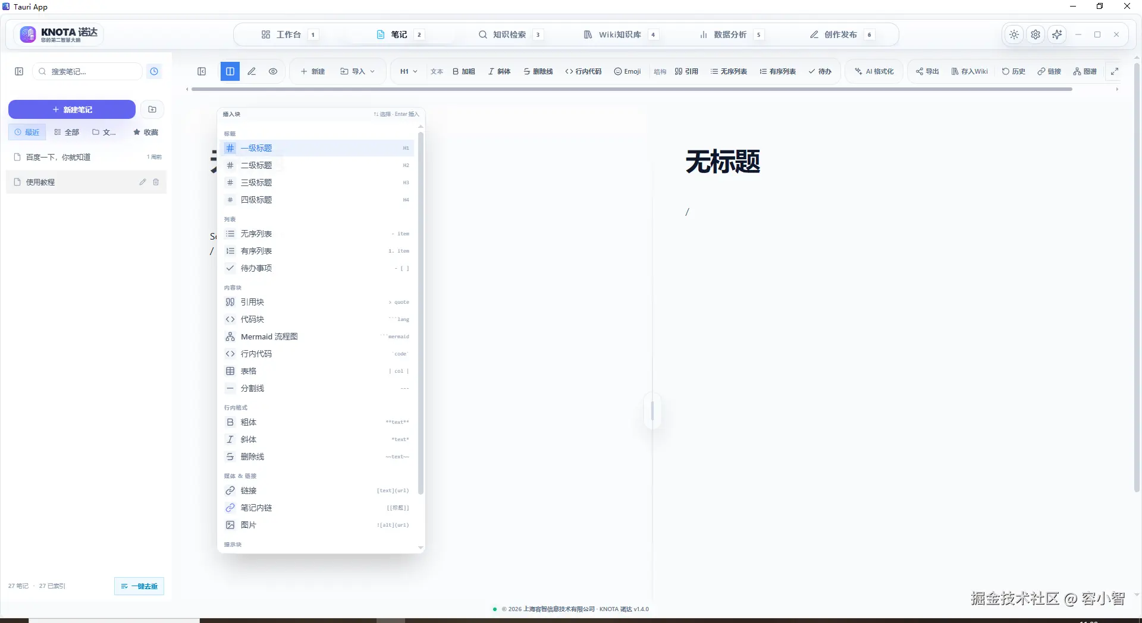1142x623 pixels.
Task: Open the 导入 import dropdown
Action: (x=357, y=71)
